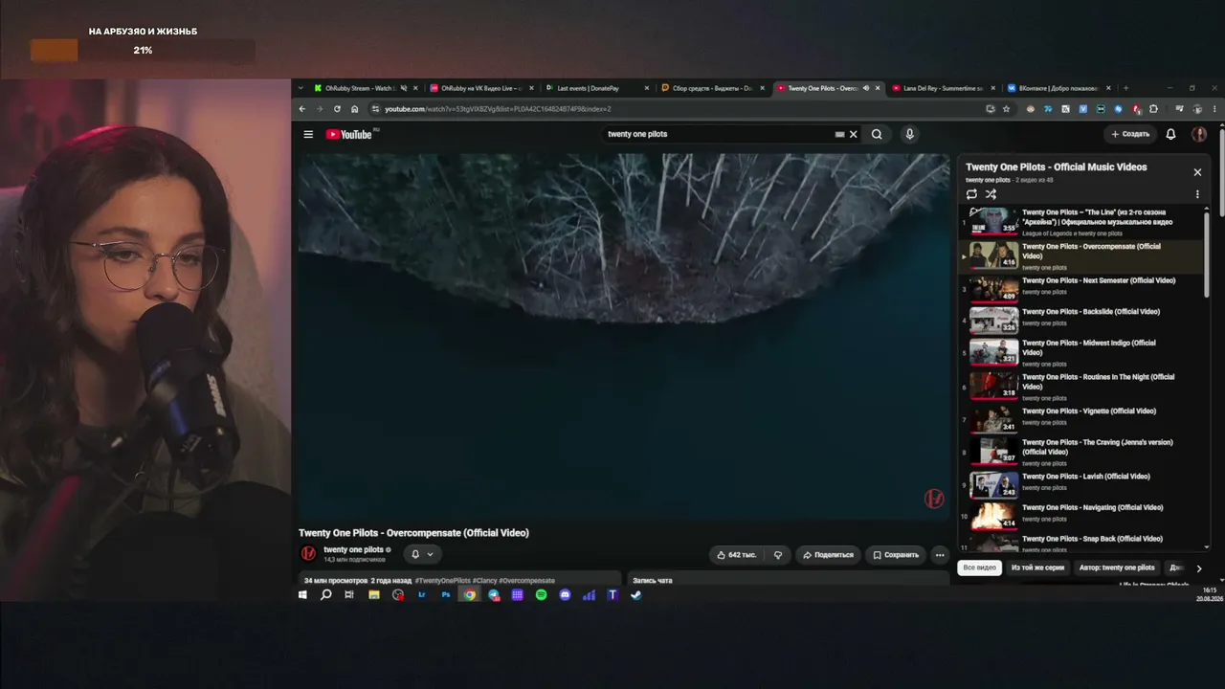Open the twenty one pilots channel avatar

(x=308, y=553)
